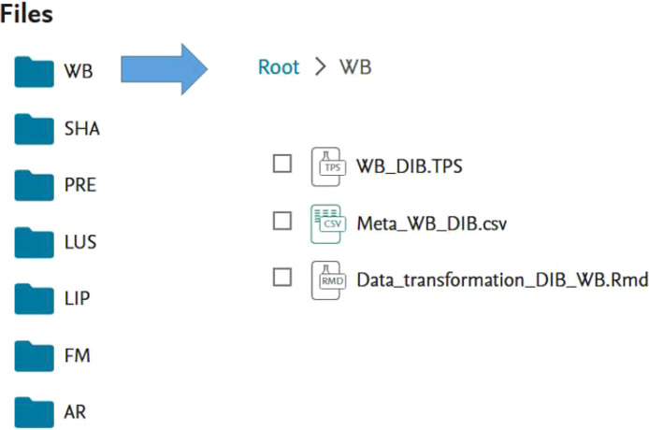Select the SHA folder label
Screen dimensions: 649x430
tap(82, 129)
